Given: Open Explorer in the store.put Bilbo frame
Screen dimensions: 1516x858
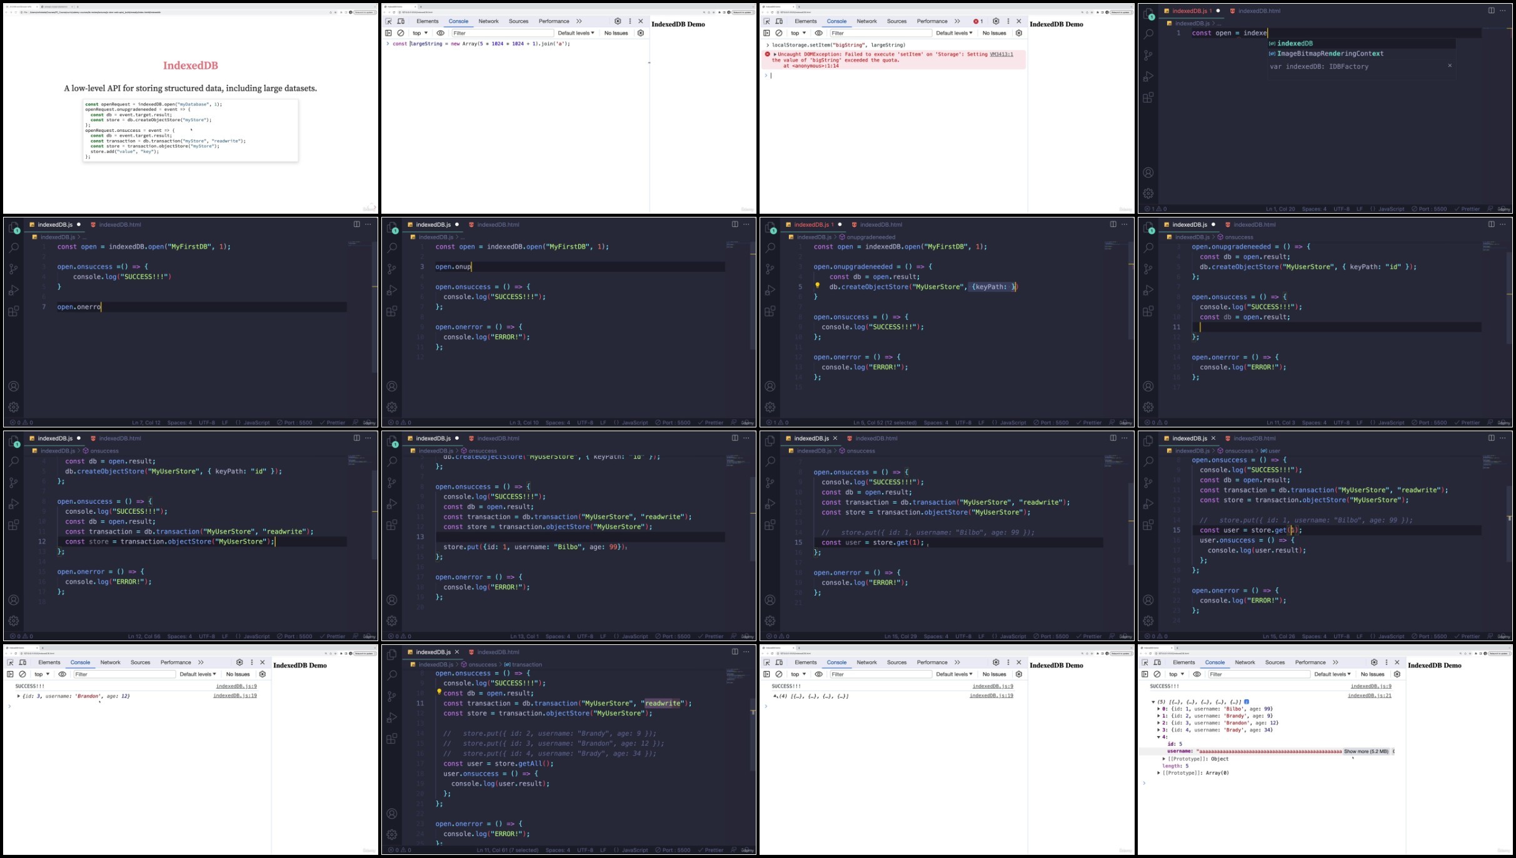Looking at the screenshot, I should 392,441.
